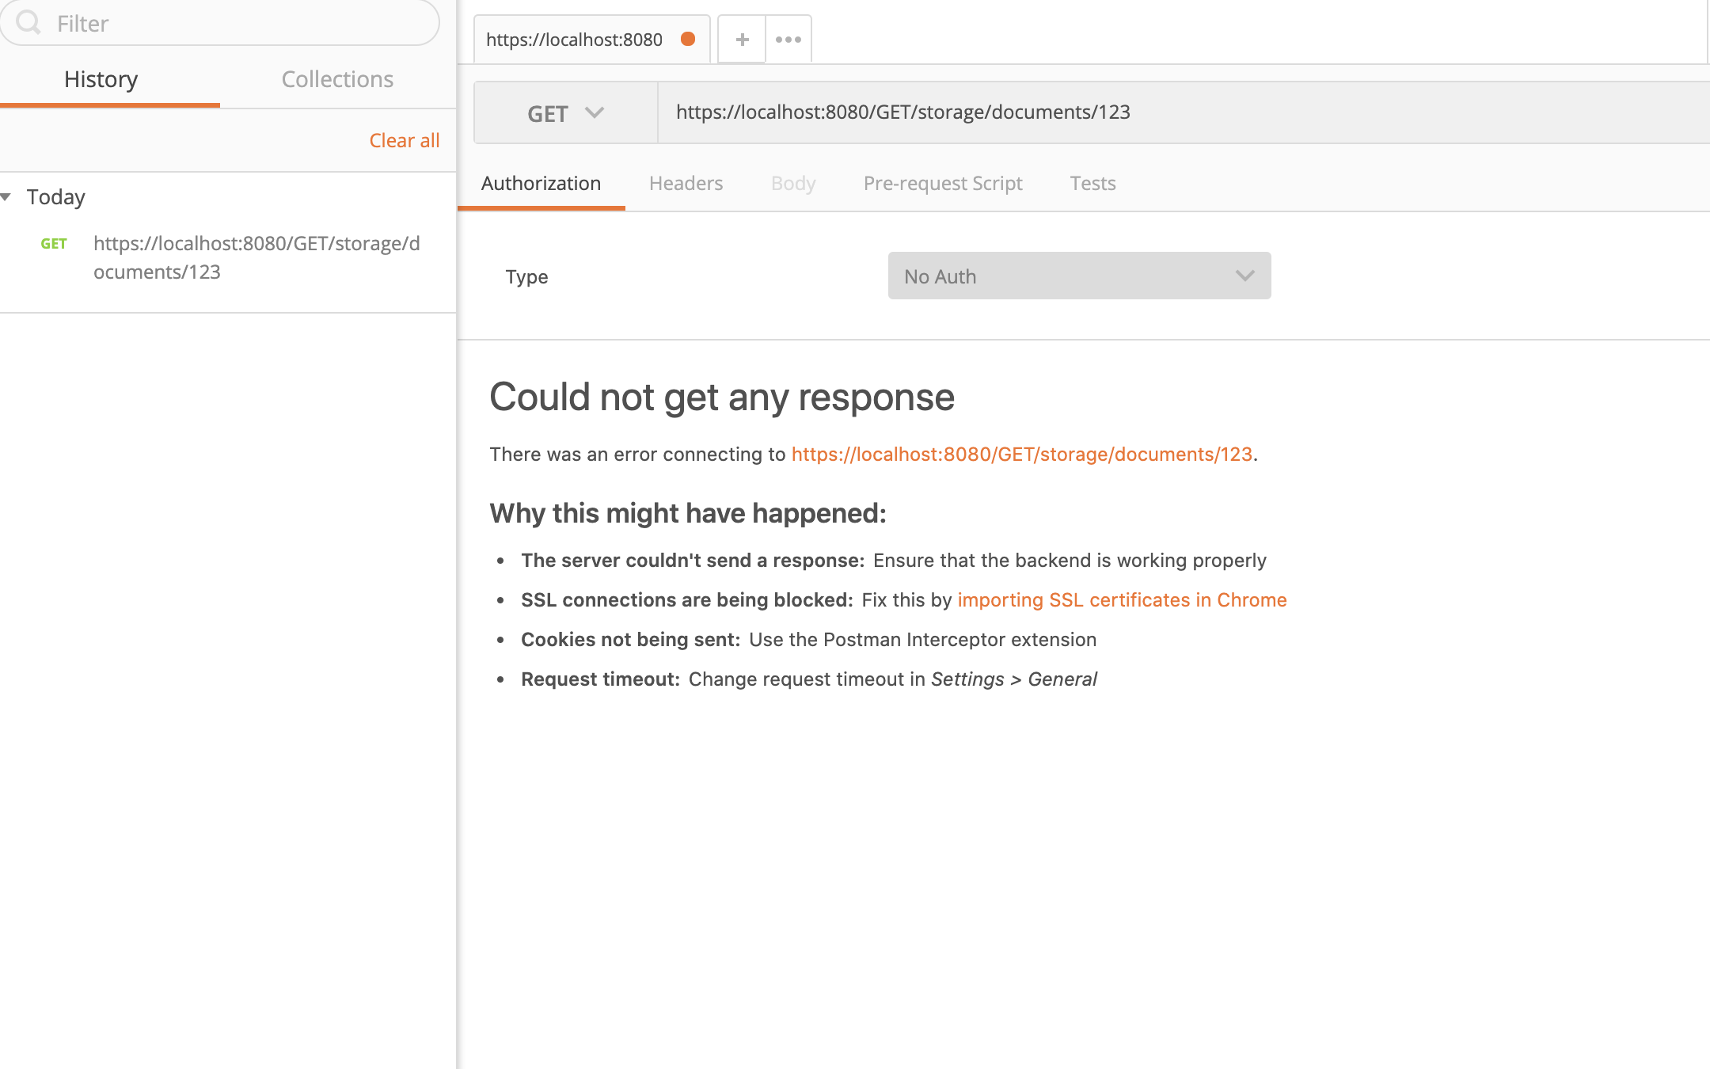Open the Tests tab
This screenshot has height=1069, width=1710.
point(1092,184)
